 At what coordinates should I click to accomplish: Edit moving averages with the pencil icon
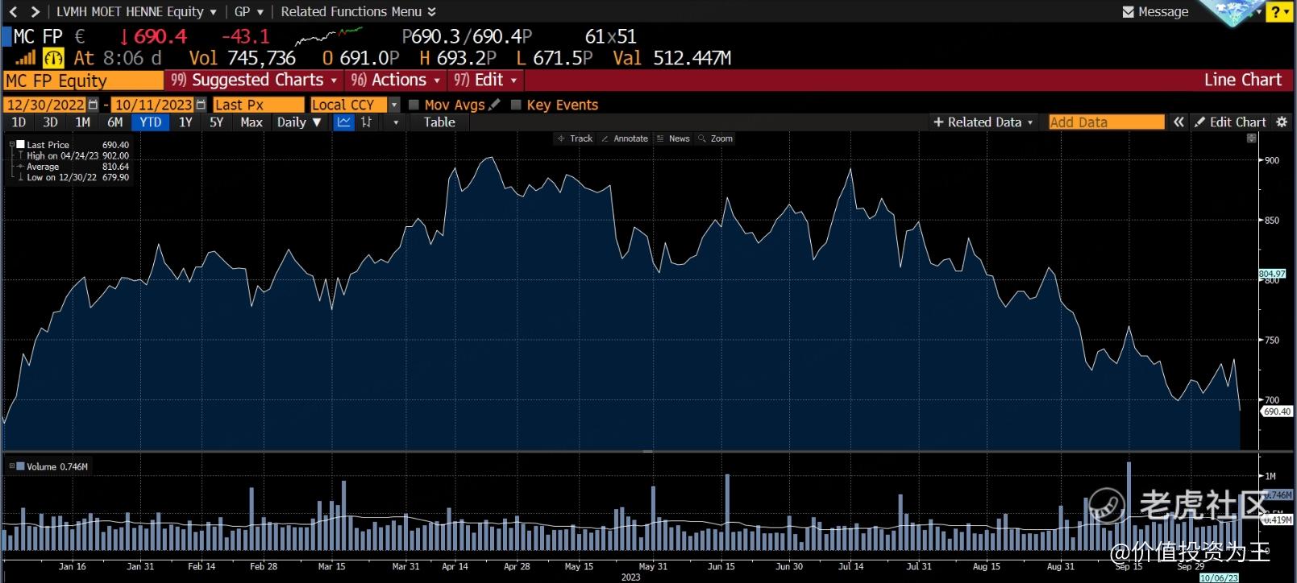tap(494, 105)
